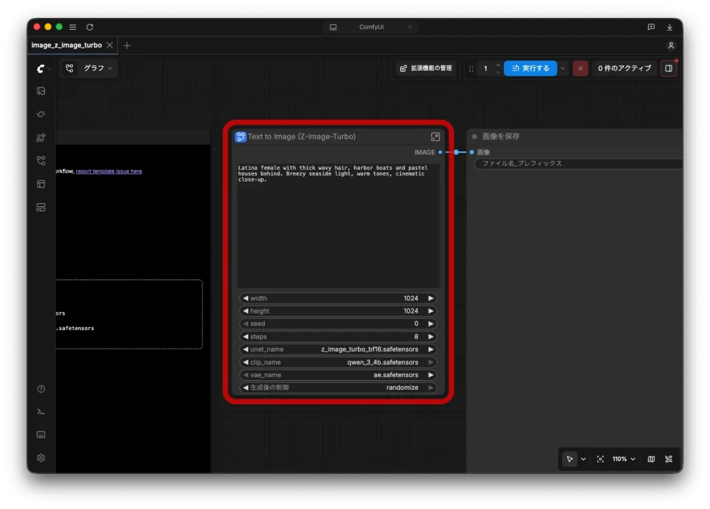Click the reload icon in title bar
710x509 pixels.
(x=89, y=27)
